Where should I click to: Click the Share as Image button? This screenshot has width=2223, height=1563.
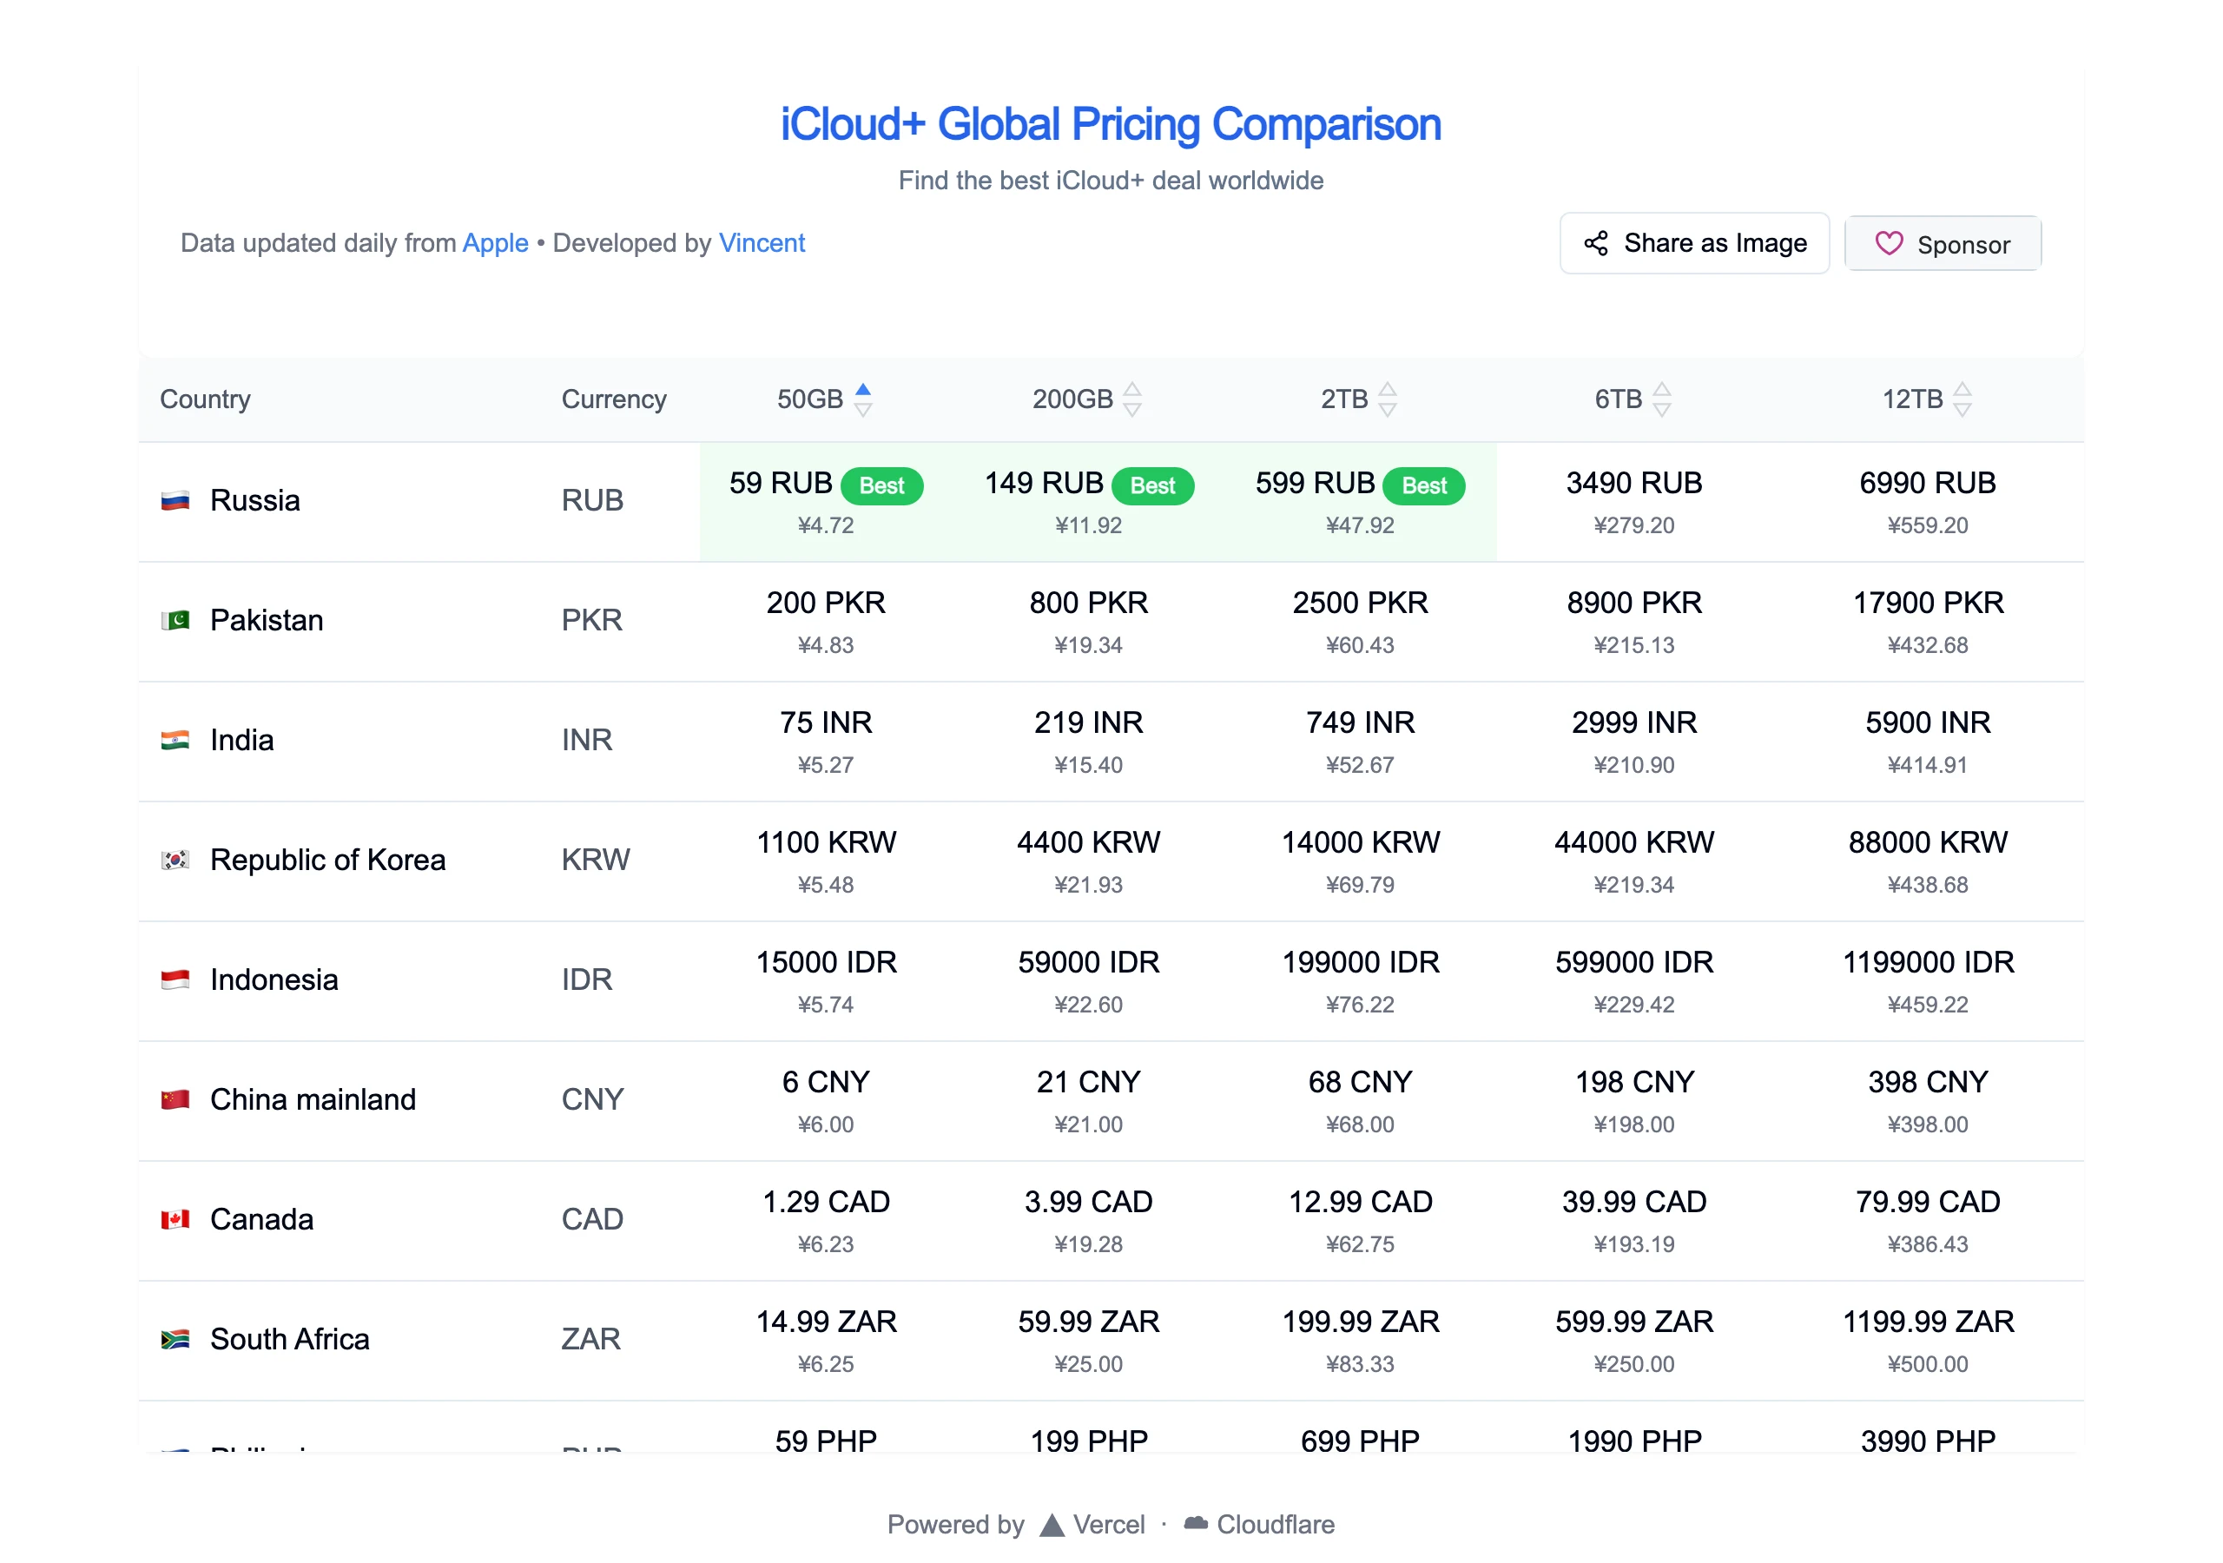point(1694,243)
